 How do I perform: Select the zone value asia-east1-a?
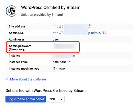(x=61, y=62)
